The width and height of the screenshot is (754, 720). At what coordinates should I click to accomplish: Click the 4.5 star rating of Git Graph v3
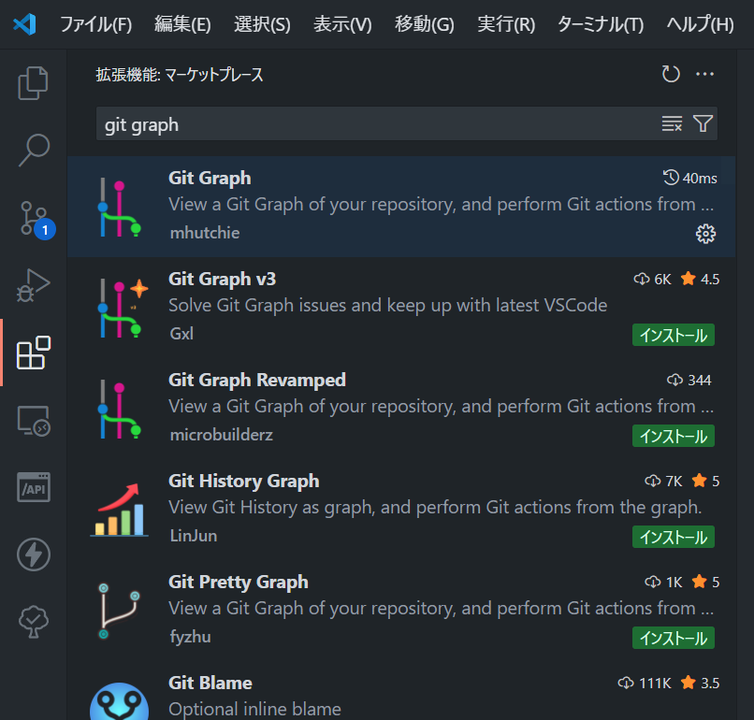click(700, 279)
